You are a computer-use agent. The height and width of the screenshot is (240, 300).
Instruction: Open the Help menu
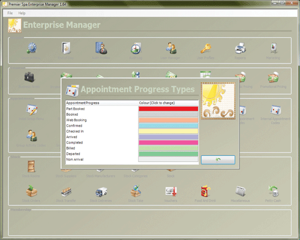point(22,13)
